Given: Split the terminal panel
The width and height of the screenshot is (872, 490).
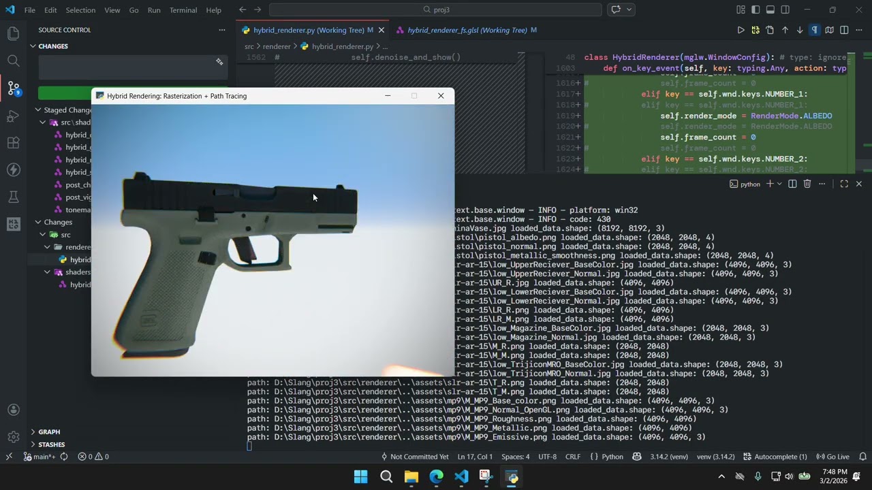Looking at the screenshot, I should pyautogui.click(x=792, y=184).
